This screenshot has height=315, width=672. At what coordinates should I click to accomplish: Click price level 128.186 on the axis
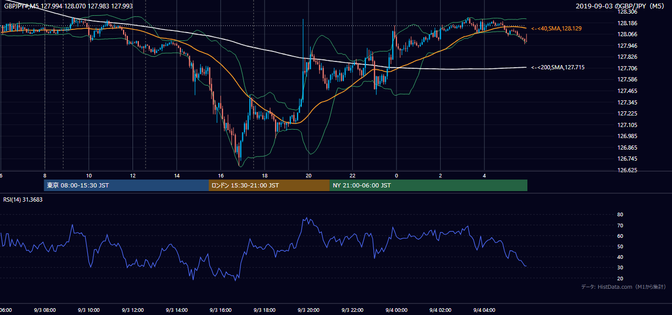627,23
